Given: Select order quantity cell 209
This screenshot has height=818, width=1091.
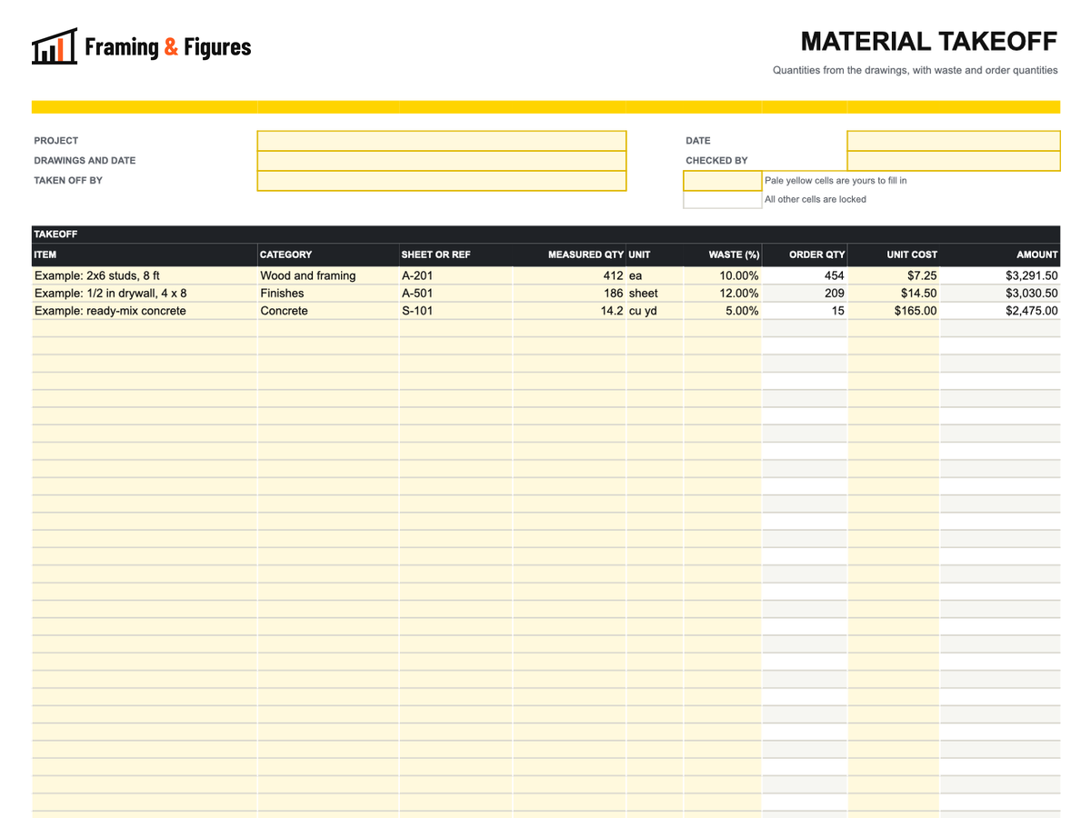Looking at the screenshot, I should click(x=805, y=294).
